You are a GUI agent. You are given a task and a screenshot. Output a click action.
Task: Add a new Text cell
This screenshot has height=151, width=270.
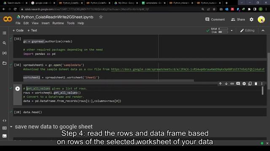32,30
